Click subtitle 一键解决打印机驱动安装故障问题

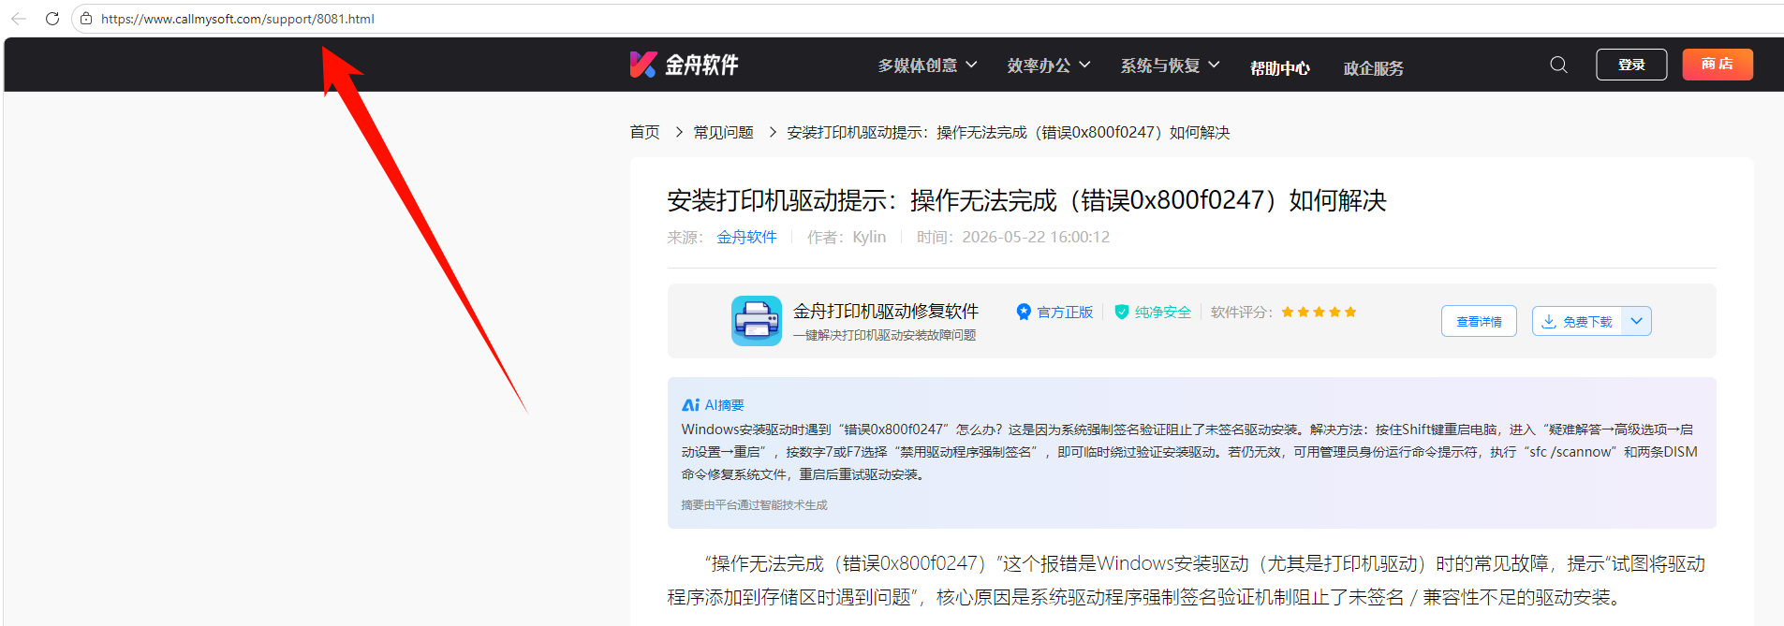[x=885, y=336]
